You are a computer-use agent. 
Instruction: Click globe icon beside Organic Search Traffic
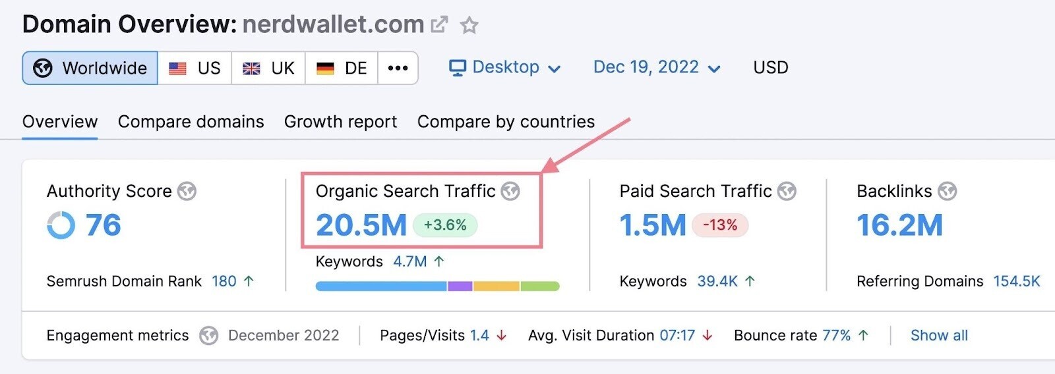tap(510, 192)
